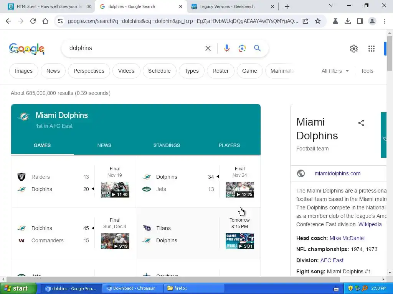
Task: Close the Legacy Versions Geekbench tab
Action: [272, 7]
